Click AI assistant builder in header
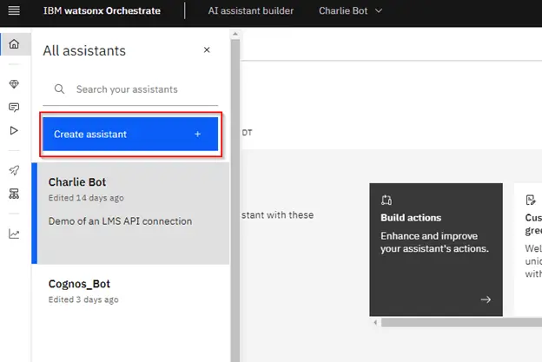Viewport: 542px width, 362px height. coord(251,10)
